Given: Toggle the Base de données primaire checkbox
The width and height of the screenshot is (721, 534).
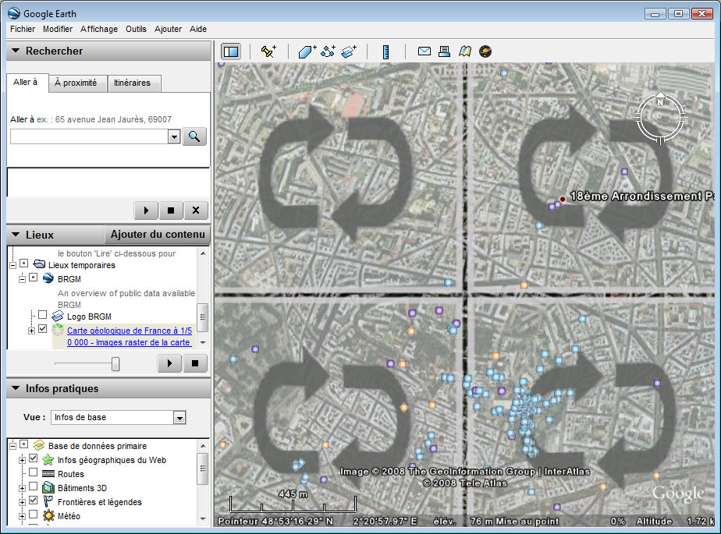Looking at the screenshot, I should pos(24,444).
